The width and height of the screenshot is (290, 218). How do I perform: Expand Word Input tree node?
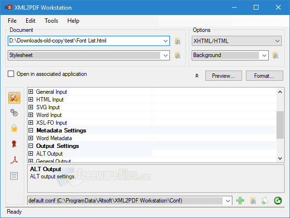point(31,115)
